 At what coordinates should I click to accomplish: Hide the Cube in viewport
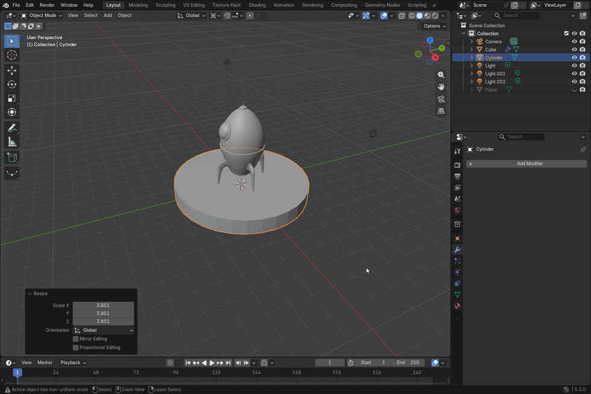tap(574, 49)
